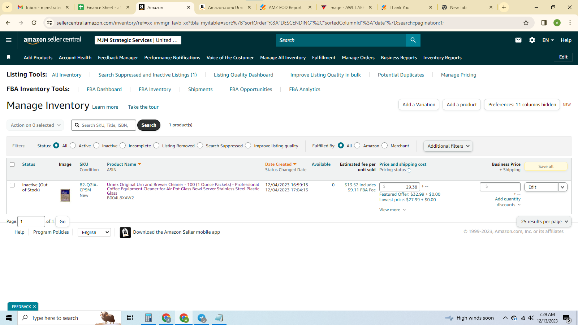This screenshot has width=578, height=325.
Task: Change the 25 results per page dropdown
Action: [544, 222]
